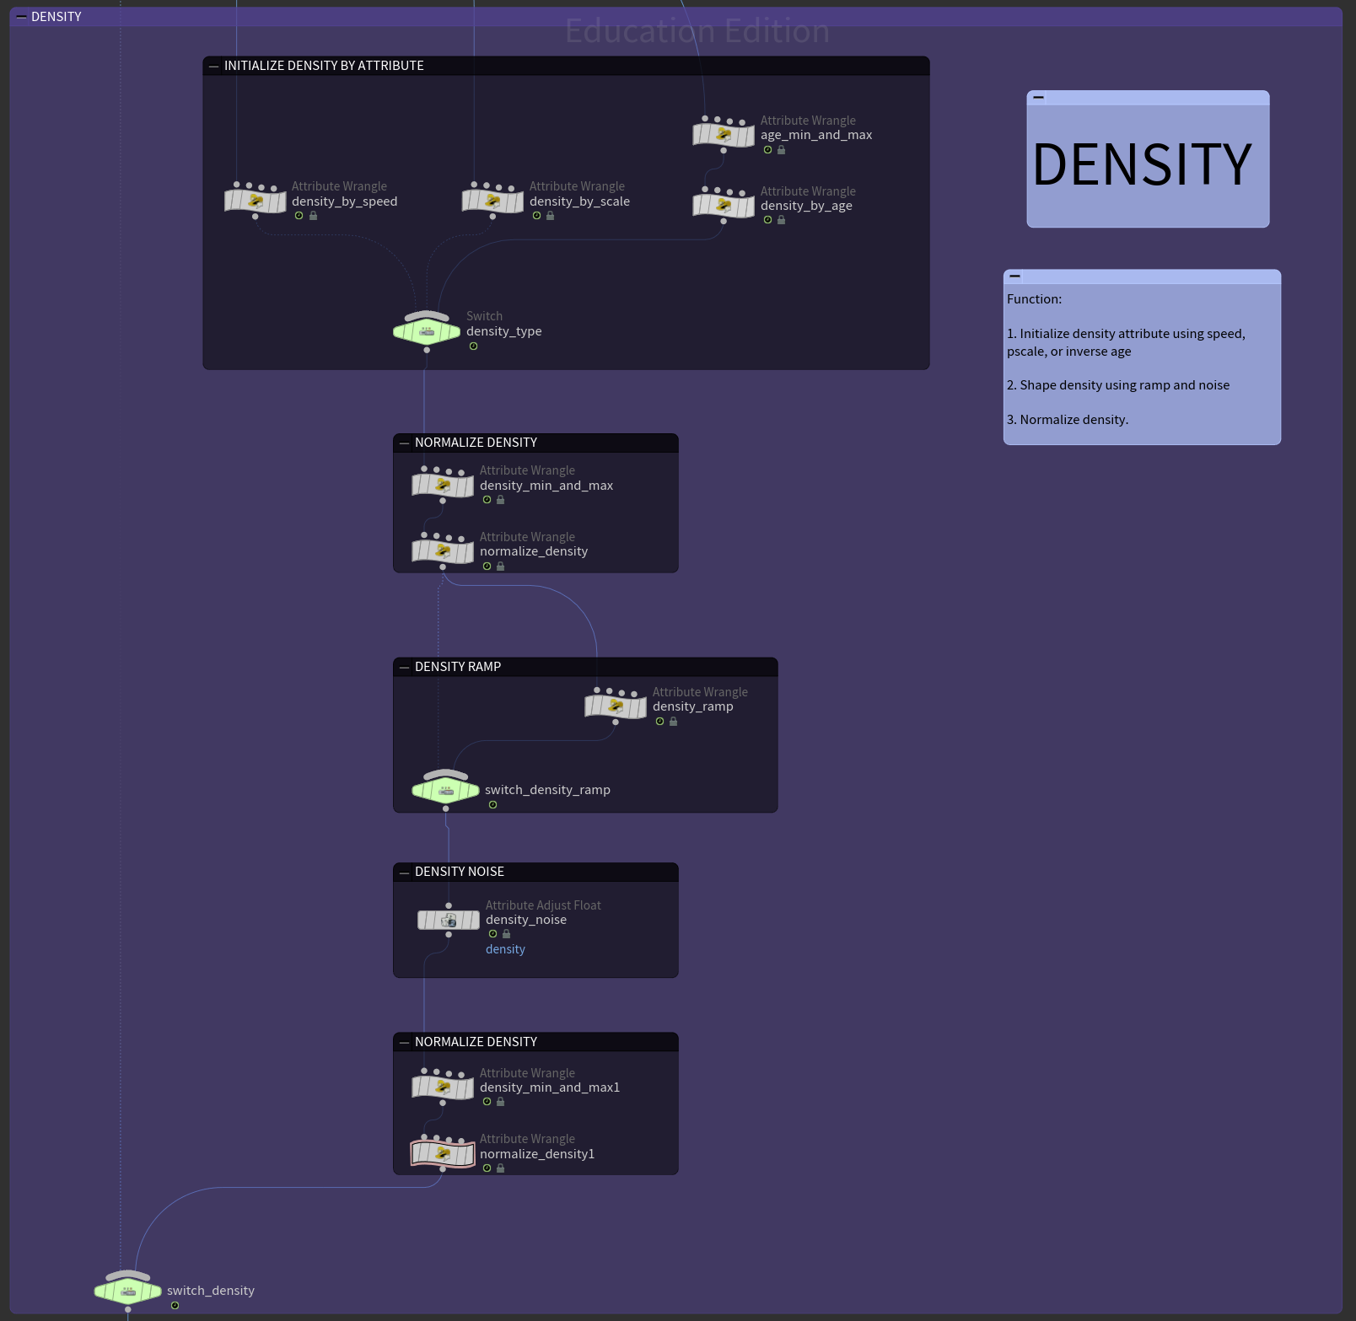Click the density_min_and_max1 node name label
The width and height of the screenshot is (1356, 1321).
coord(549,1087)
